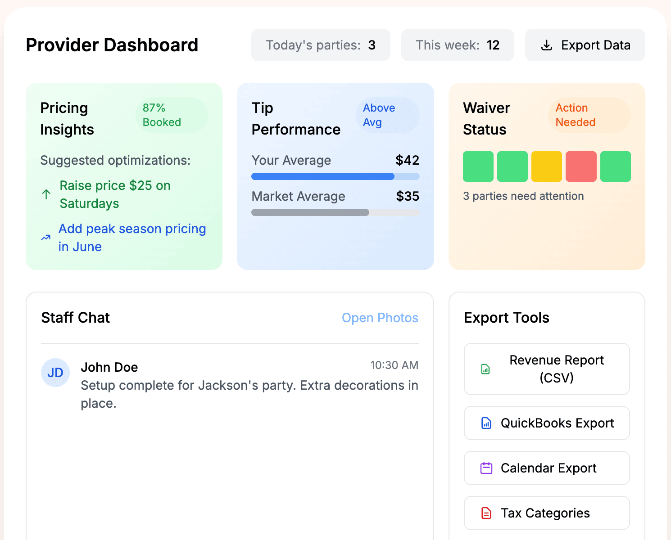
Task: Click the green Revenue Report file icon
Action: pyautogui.click(x=485, y=369)
